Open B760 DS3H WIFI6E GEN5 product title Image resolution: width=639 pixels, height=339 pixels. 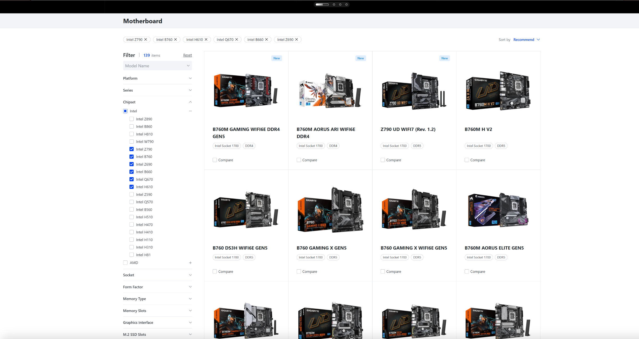(240, 248)
